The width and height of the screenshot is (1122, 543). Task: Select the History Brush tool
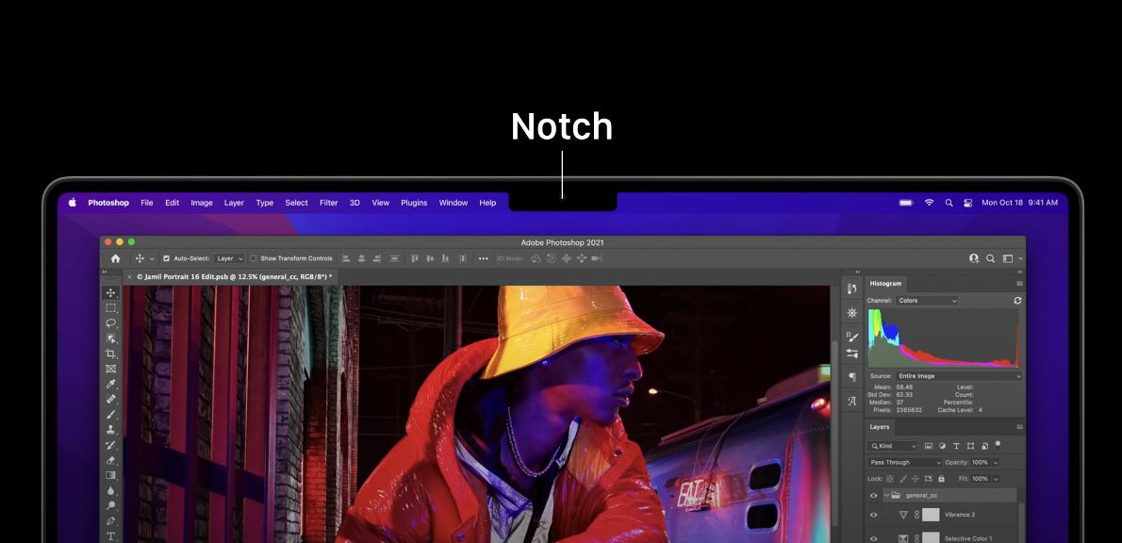tap(111, 445)
